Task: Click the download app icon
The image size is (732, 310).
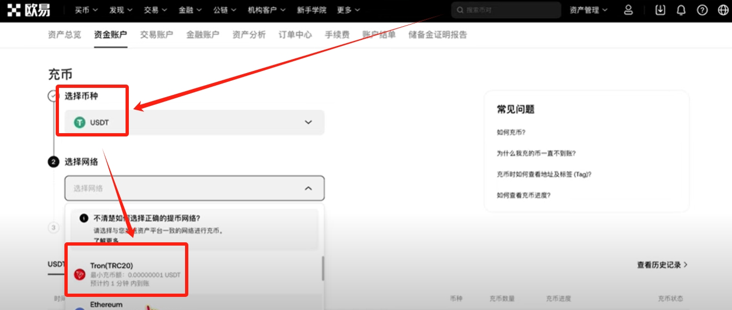Action: pyautogui.click(x=660, y=10)
